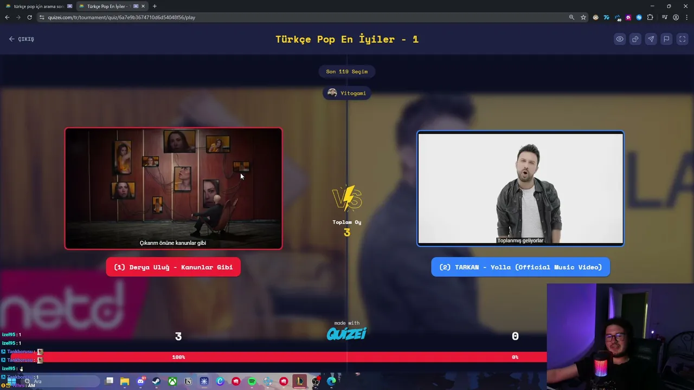
Task: Open Xbox app from the taskbar
Action: [172, 381]
